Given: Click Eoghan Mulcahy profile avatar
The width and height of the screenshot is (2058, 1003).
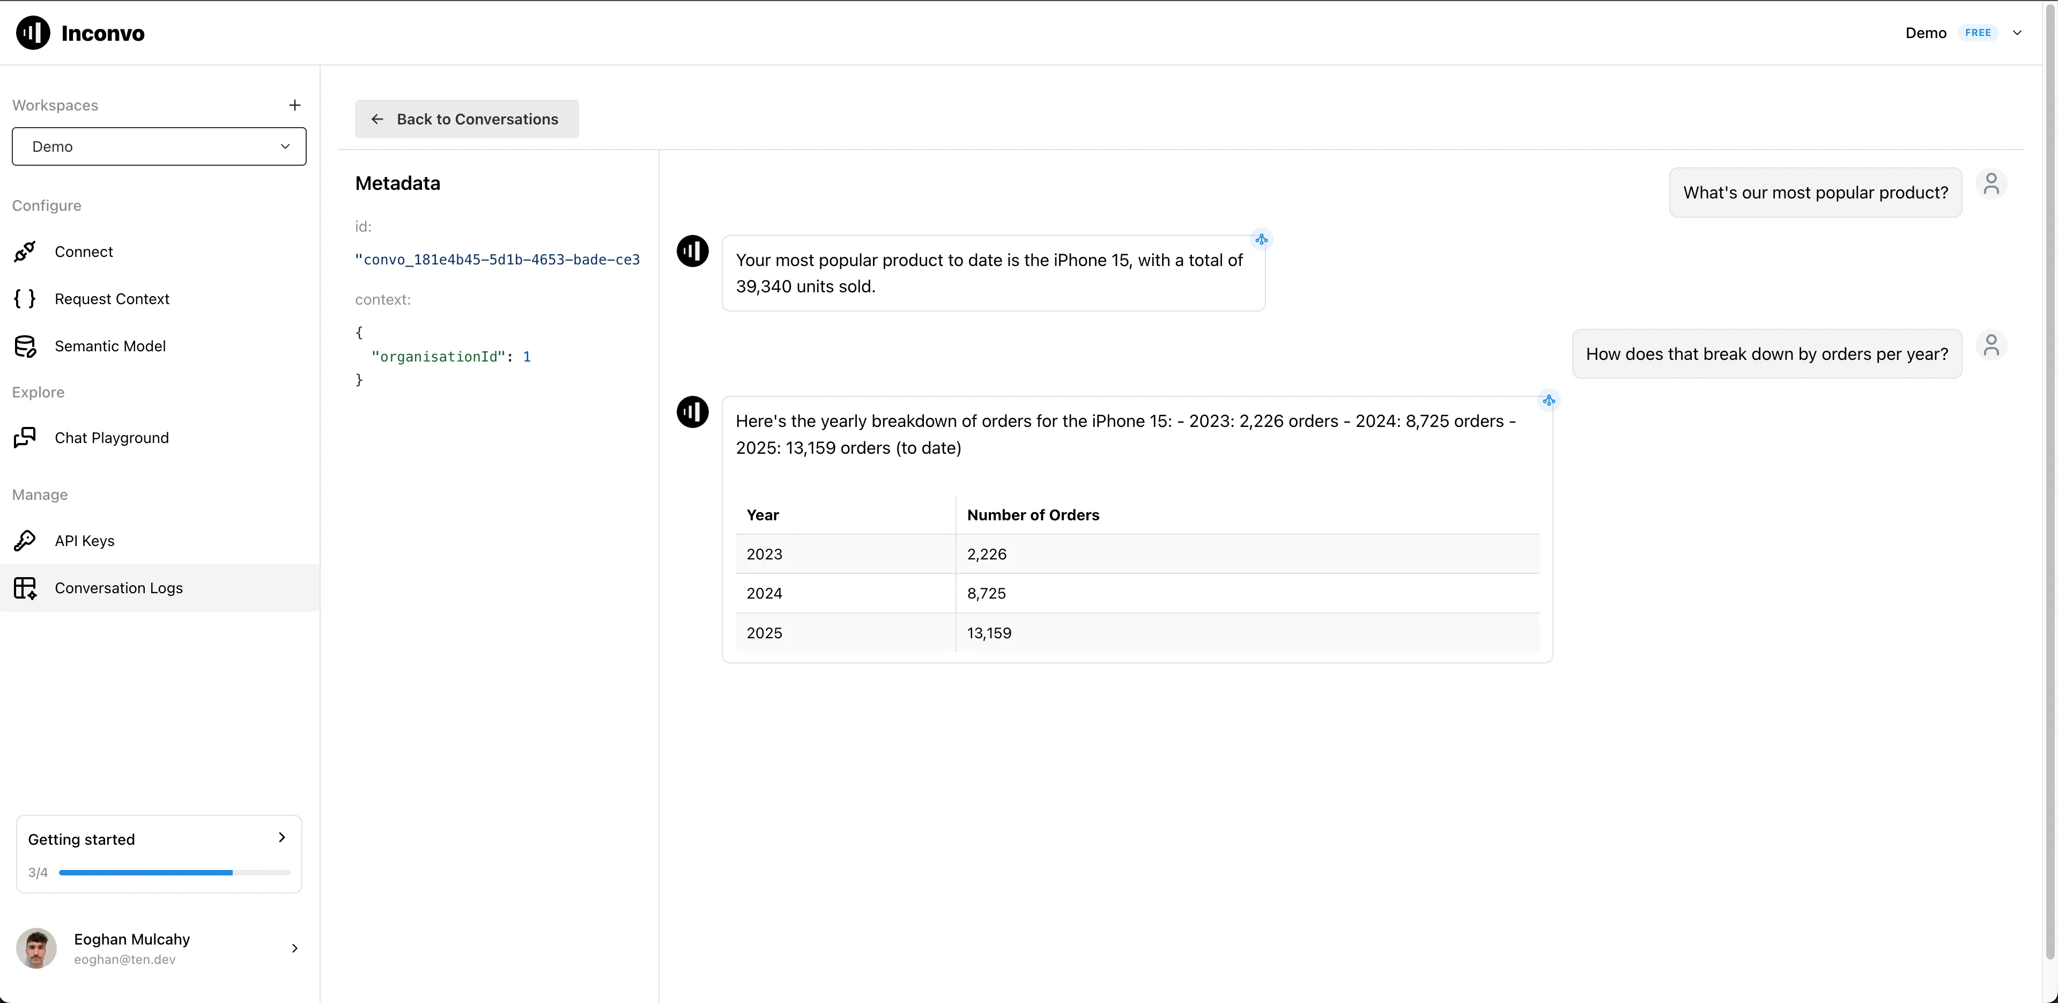Looking at the screenshot, I should pyautogui.click(x=37, y=949).
